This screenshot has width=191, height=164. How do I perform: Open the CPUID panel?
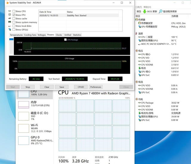point(81,87)
